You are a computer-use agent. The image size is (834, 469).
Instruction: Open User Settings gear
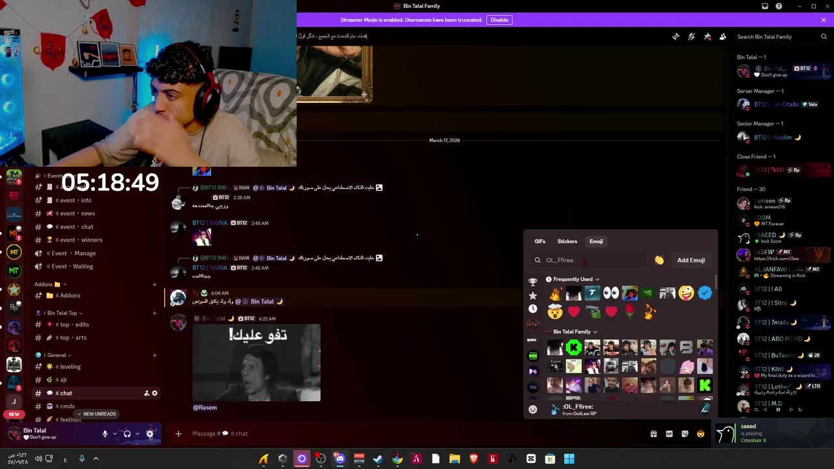(150, 434)
